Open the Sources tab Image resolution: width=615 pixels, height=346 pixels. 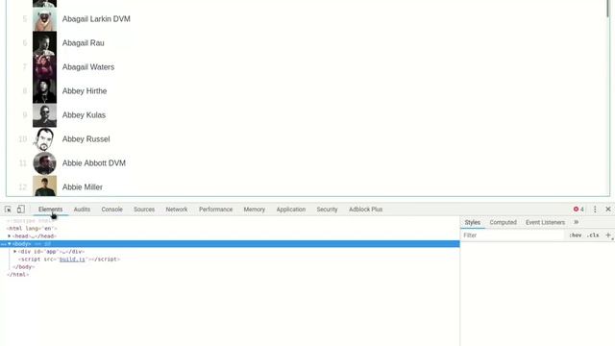(144, 210)
